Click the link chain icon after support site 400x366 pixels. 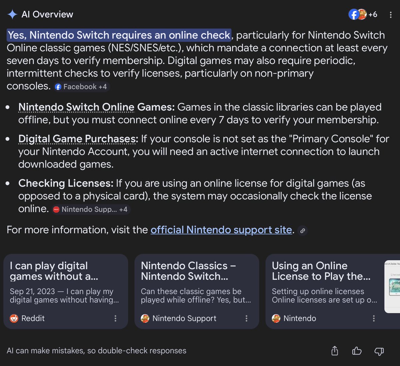302,231
